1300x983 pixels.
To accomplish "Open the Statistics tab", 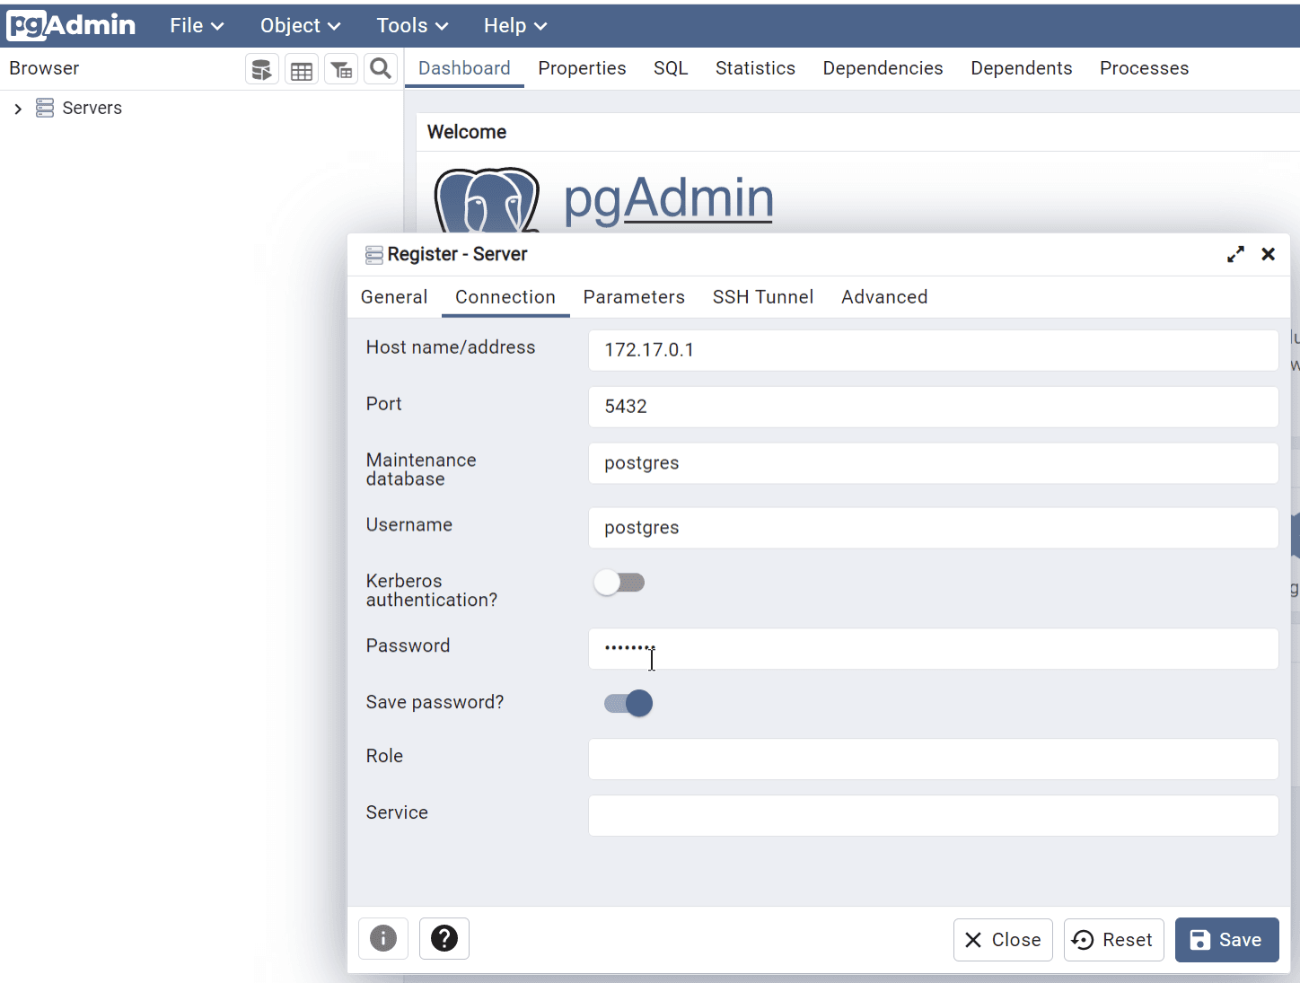I will coord(755,68).
